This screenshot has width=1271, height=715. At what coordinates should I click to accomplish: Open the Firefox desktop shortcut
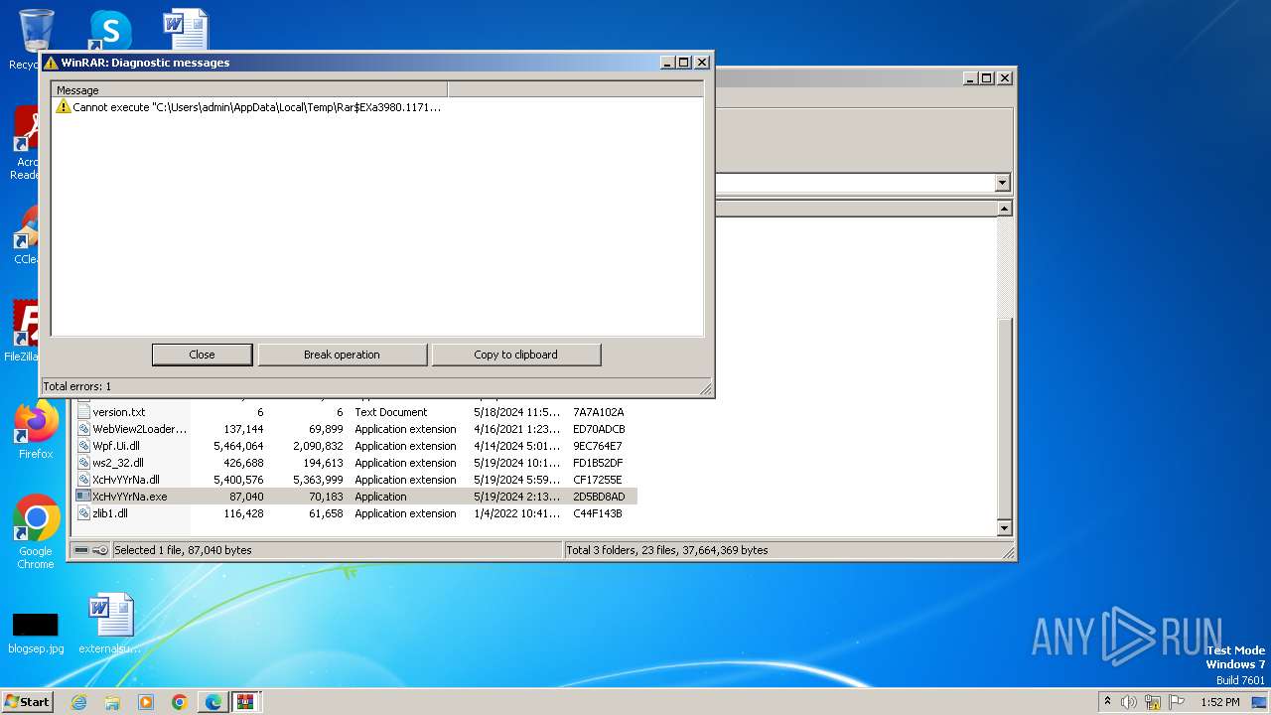(36, 430)
